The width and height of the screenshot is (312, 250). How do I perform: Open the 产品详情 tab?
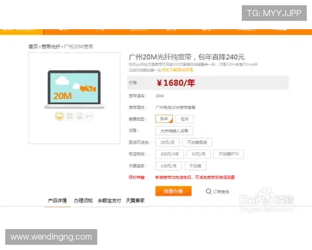pyautogui.click(x=57, y=201)
